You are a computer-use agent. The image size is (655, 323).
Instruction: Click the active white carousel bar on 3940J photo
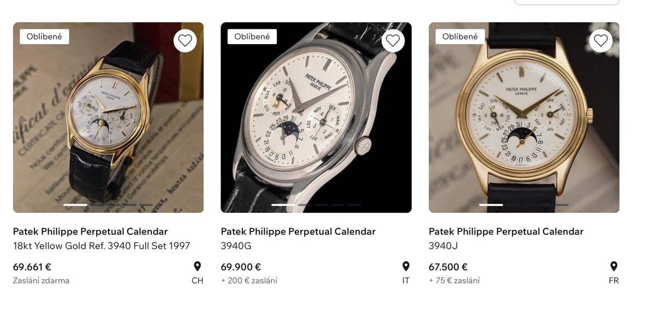492,205
